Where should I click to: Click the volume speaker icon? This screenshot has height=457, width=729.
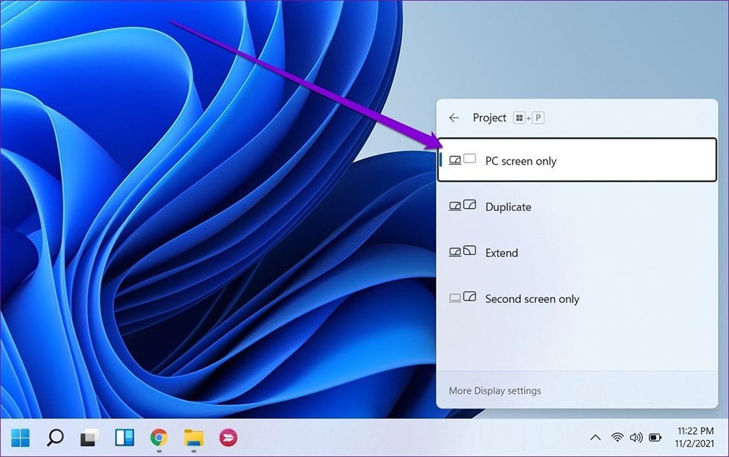(x=636, y=437)
